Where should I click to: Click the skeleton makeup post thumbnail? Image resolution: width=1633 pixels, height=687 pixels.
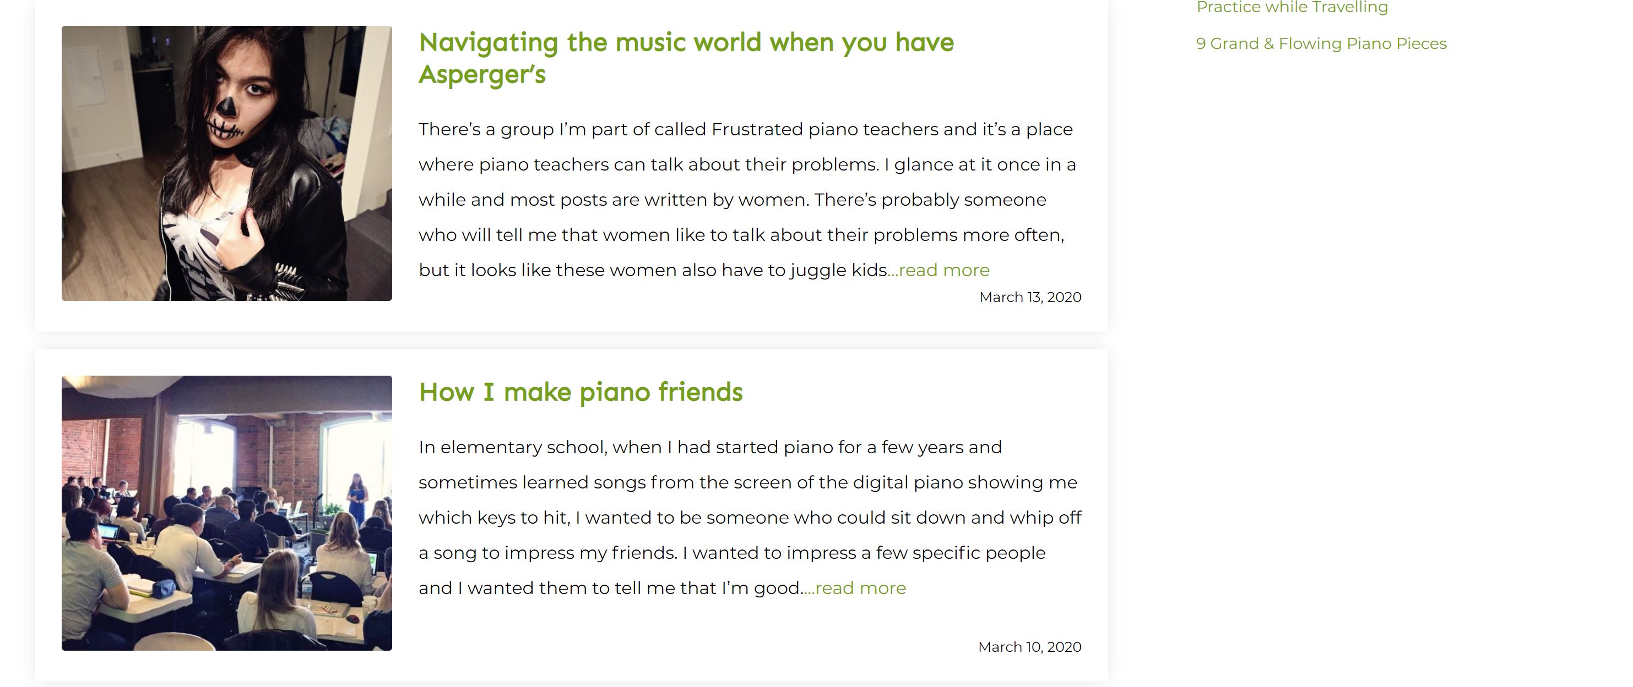226,163
